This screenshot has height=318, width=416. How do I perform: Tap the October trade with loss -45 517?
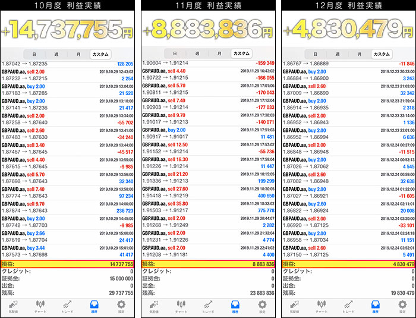pyautogui.click(x=67, y=149)
